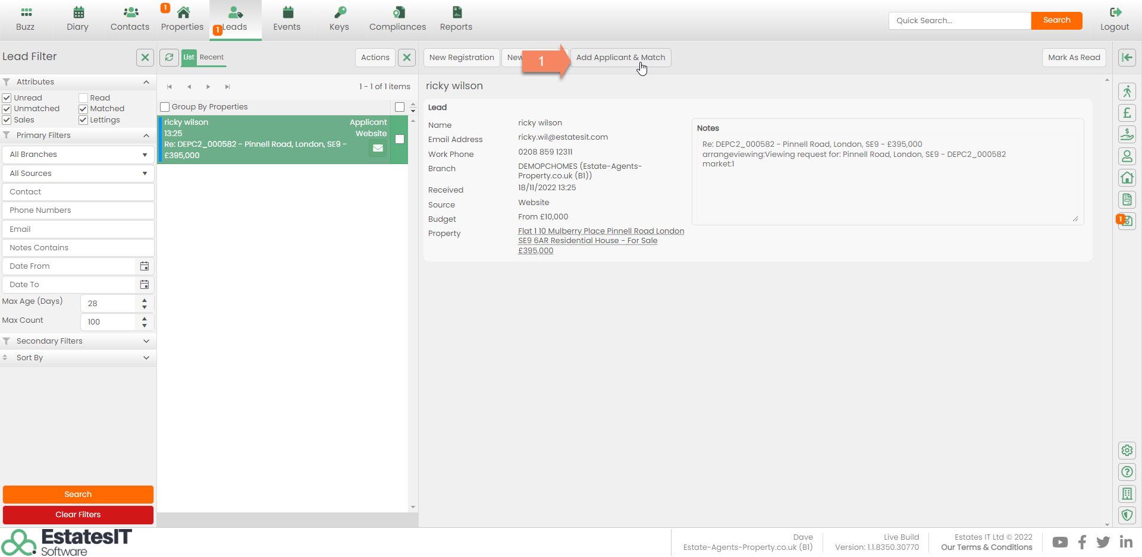The width and height of the screenshot is (1142, 557).
Task: Click the help question mark icon
Action: 1127,472
